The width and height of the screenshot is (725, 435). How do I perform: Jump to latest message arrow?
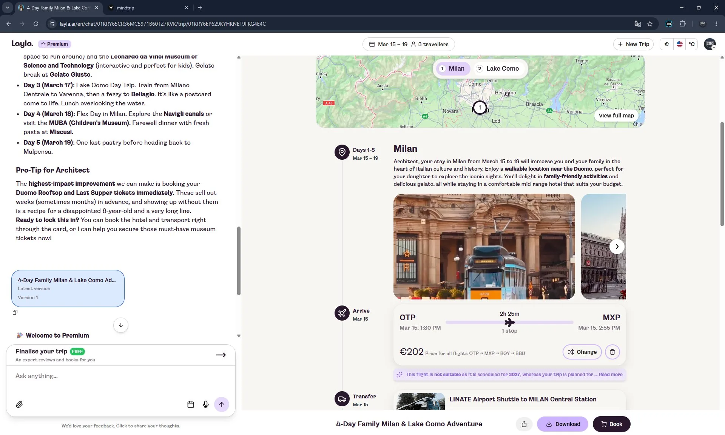pos(121,325)
